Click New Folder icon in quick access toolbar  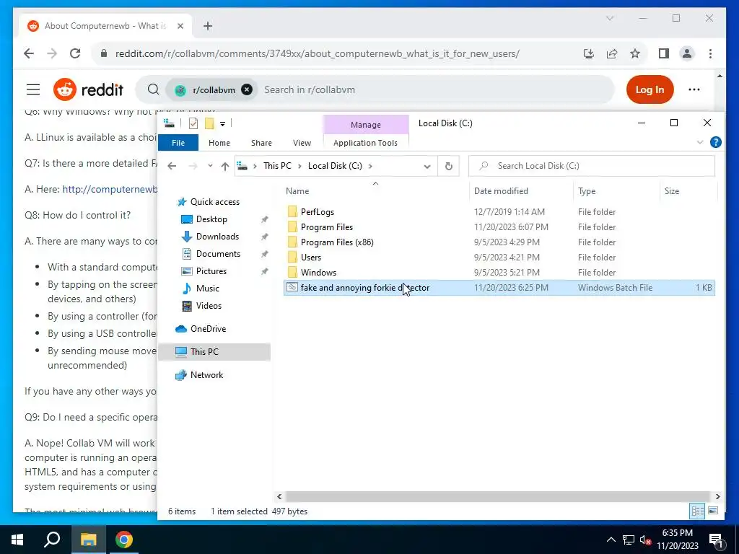pos(209,123)
